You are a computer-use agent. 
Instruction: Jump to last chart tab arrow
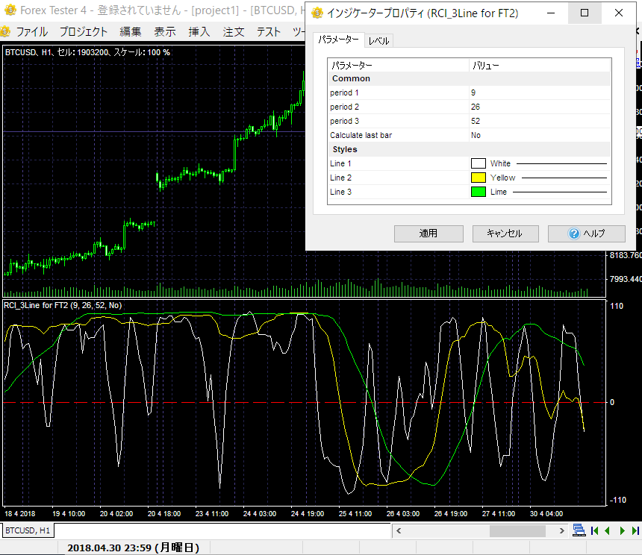(635, 530)
